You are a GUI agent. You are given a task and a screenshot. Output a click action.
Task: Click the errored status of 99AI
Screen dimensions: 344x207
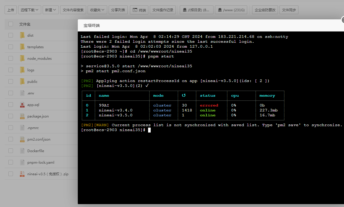coord(209,105)
